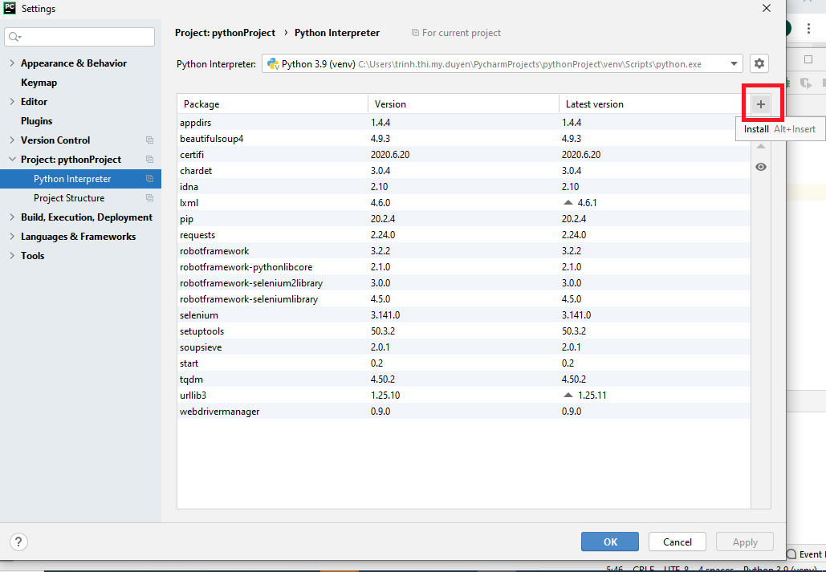Select the beautifulsoup4 package row

[x=464, y=139]
